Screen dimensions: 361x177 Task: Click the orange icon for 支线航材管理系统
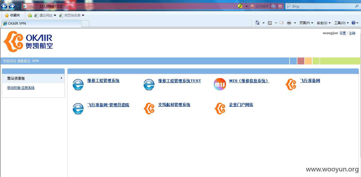149,108
